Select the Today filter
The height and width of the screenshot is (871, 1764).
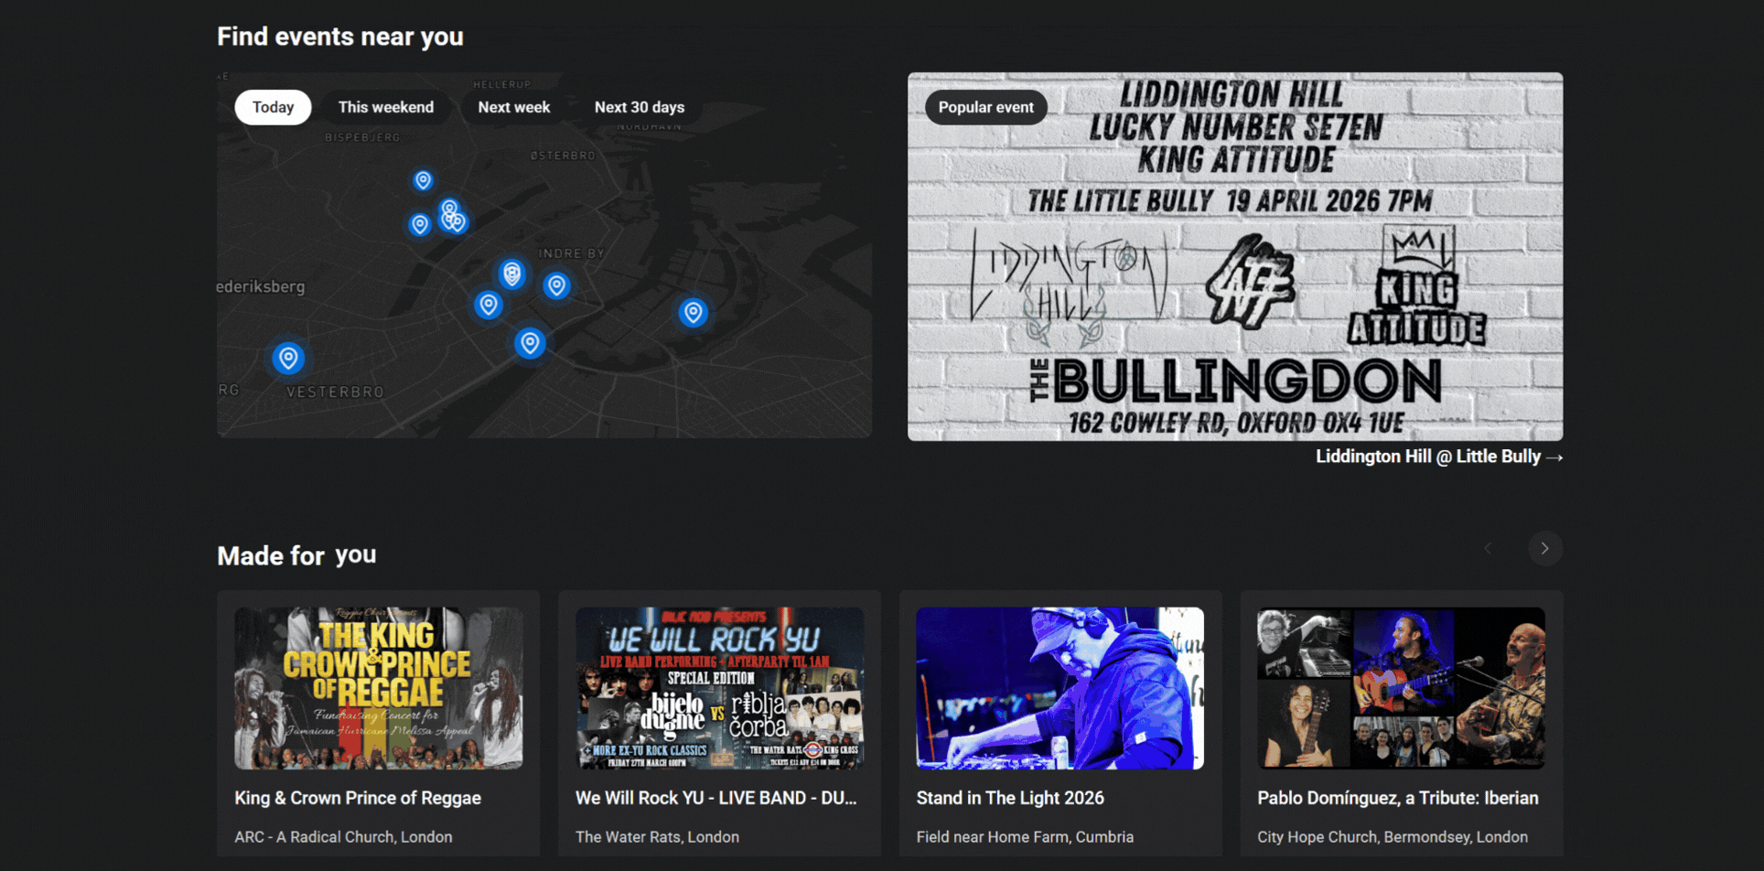(x=273, y=107)
